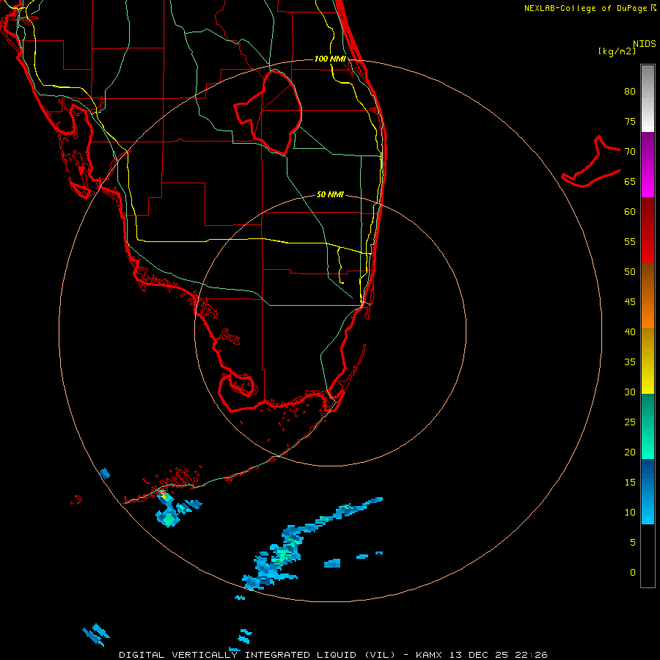Click the 50 value on the scale

coord(630,271)
